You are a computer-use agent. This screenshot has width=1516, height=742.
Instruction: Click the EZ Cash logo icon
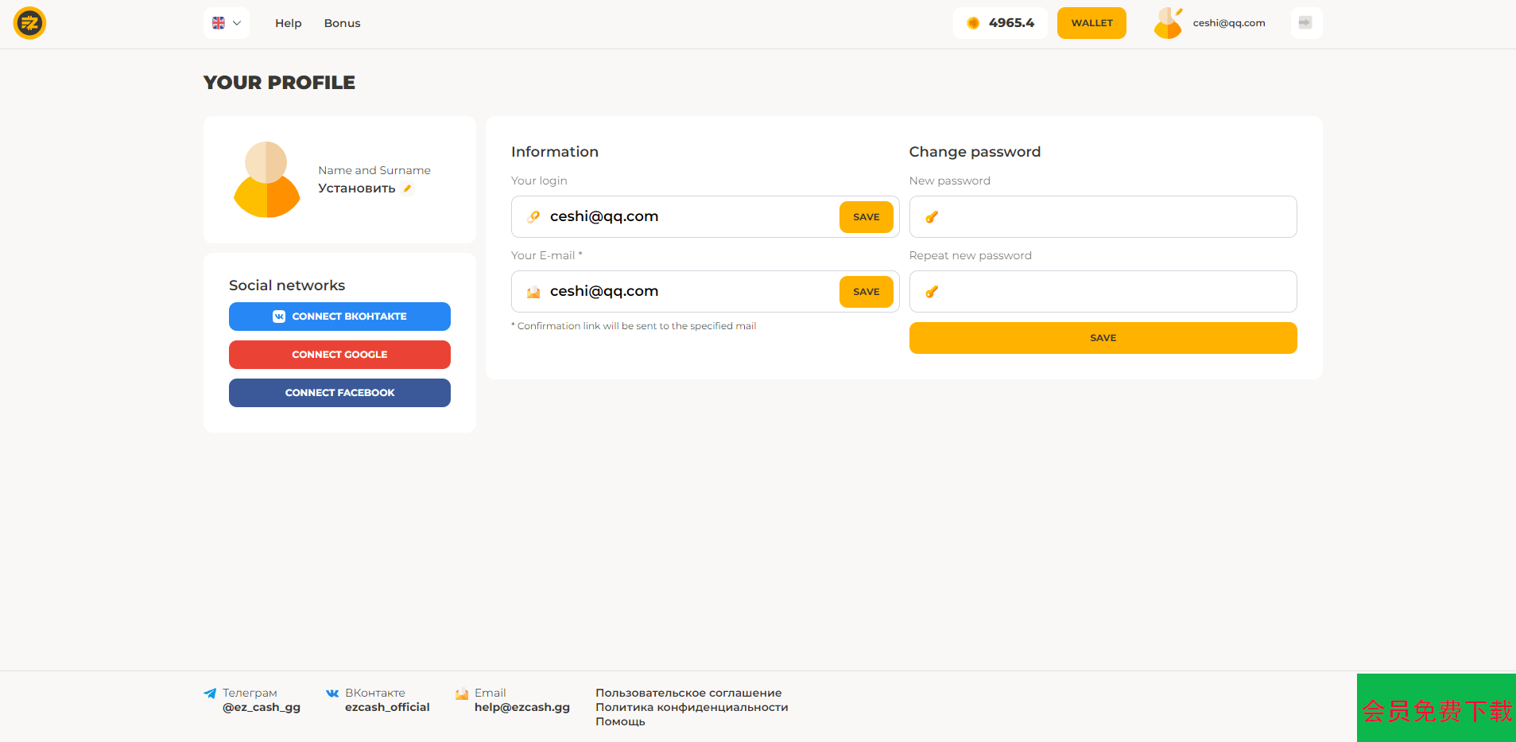point(30,23)
